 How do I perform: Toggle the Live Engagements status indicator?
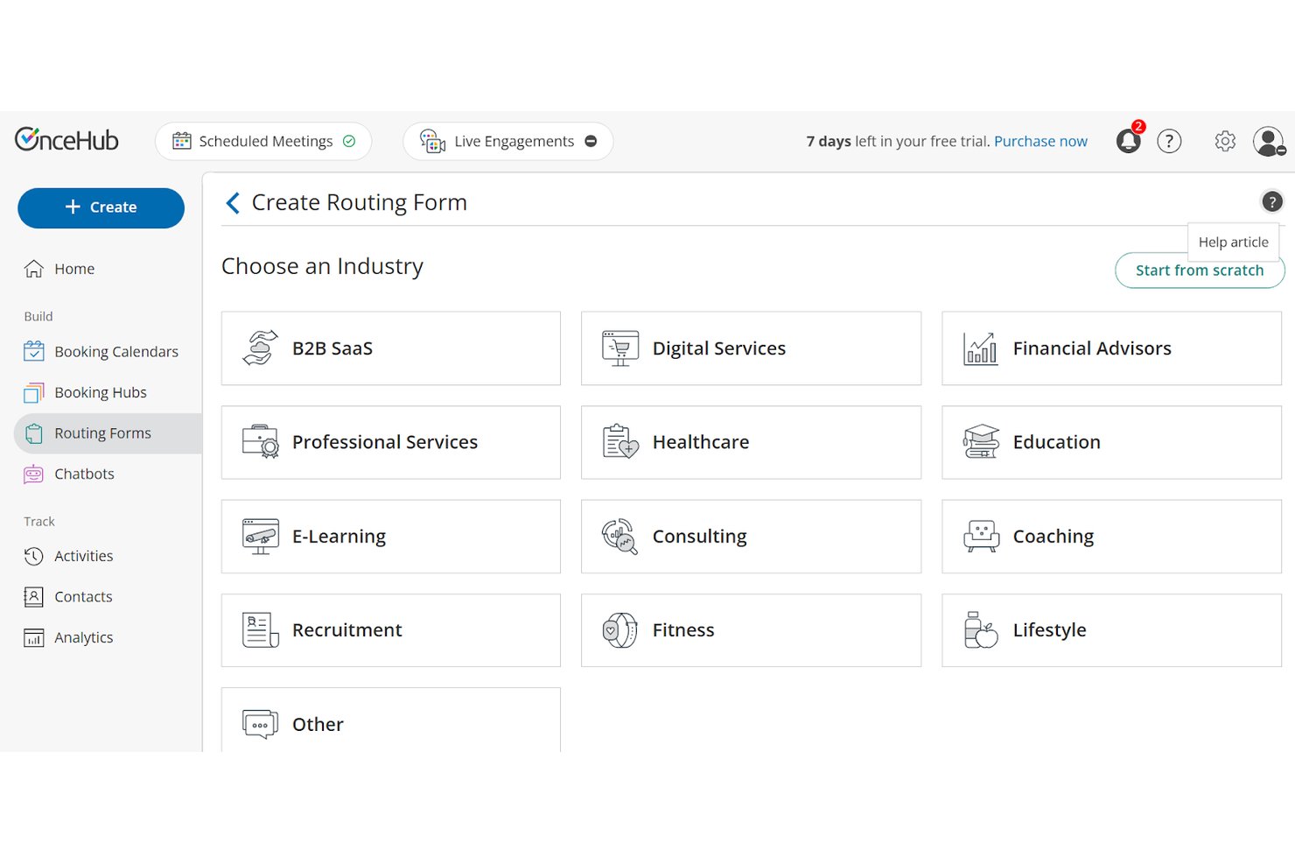tap(591, 141)
